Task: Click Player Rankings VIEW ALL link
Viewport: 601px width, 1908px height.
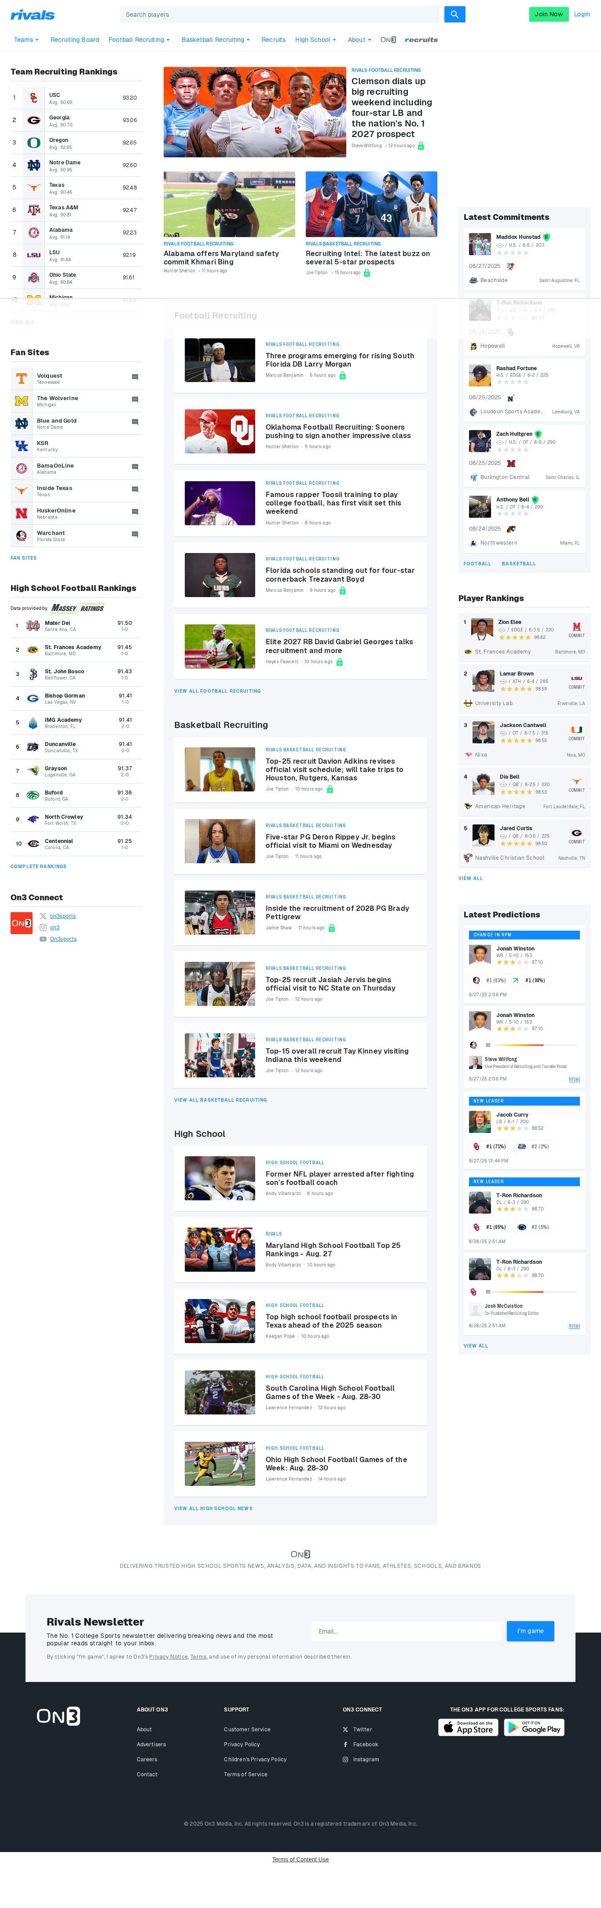Action: pyautogui.click(x=470, y=879)
